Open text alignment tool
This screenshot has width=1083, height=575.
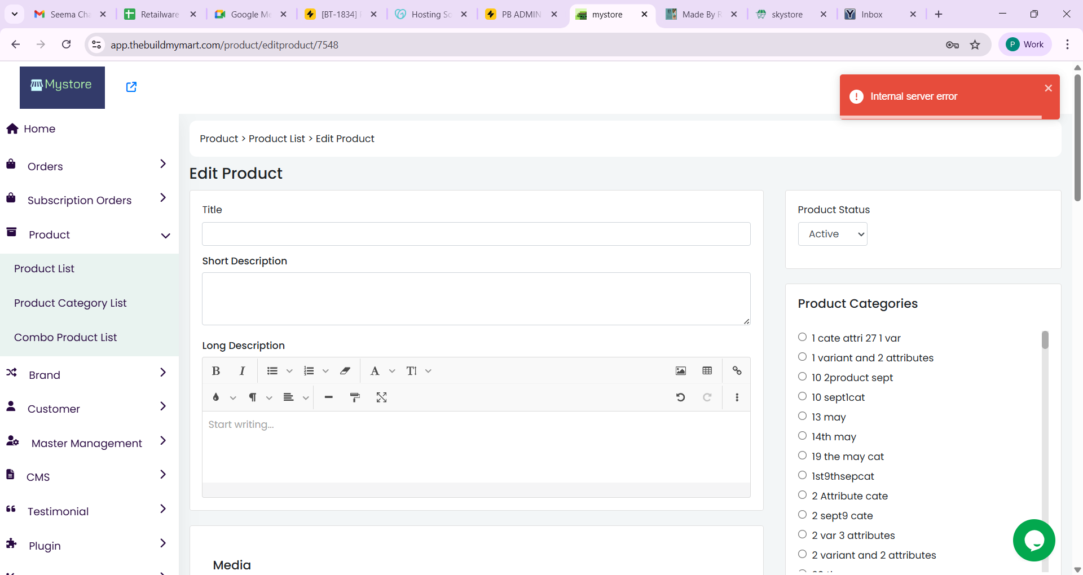[x=288, y=397]
